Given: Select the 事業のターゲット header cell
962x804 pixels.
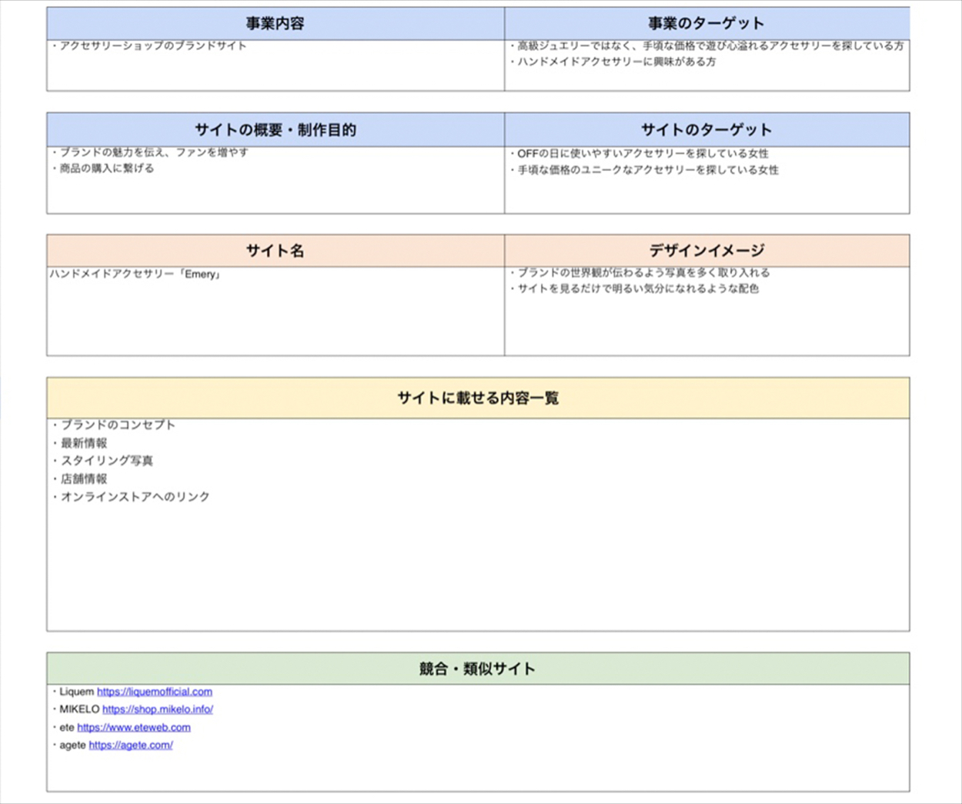Looking at the screenshot, I should pyautogui.click(x=706, y=24).
